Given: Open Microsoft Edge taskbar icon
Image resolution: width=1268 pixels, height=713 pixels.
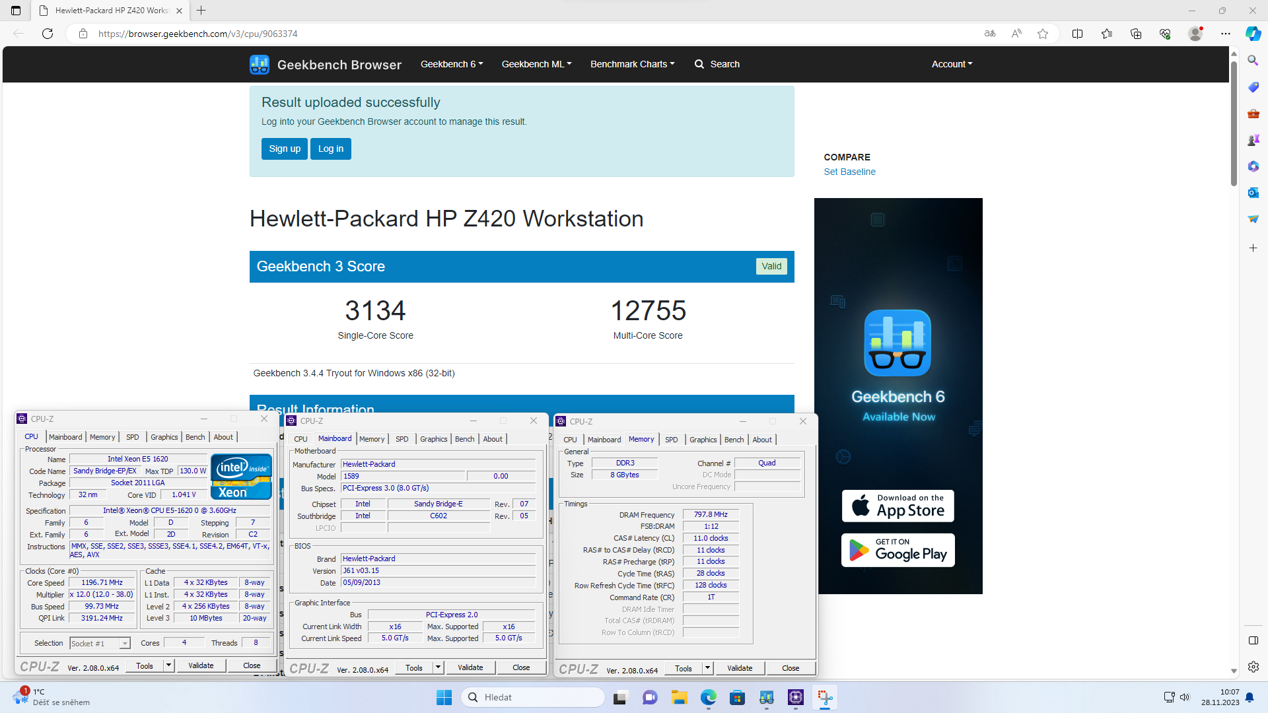Looking at the screenshot, I should point(708,697).
